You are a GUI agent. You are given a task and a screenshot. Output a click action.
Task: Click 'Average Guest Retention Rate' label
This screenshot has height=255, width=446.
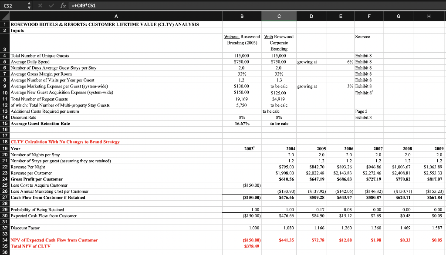coord(40,124)
